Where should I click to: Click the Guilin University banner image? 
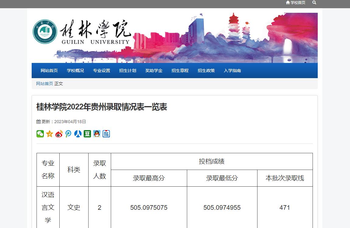point(175,38)
